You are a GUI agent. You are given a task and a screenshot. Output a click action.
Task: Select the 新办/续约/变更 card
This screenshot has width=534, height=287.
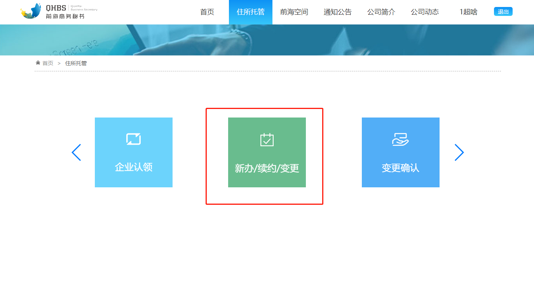point(266,152)
